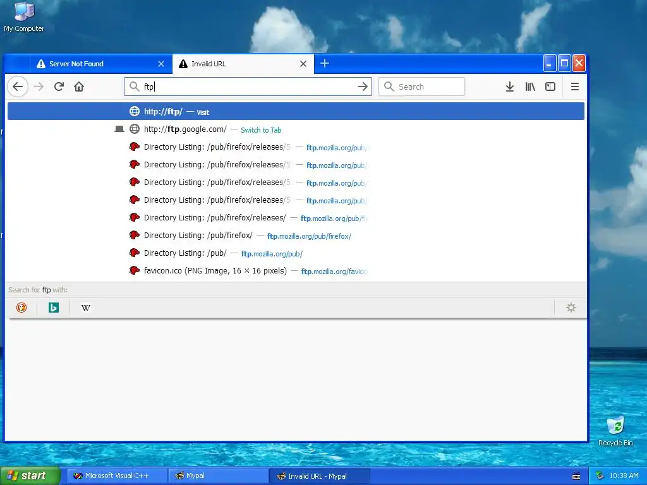The height and width of the screenshot is (485, 647).
Task: Close the Server Not Found tab
Action: pyautogui.click(x=161, y=64)
